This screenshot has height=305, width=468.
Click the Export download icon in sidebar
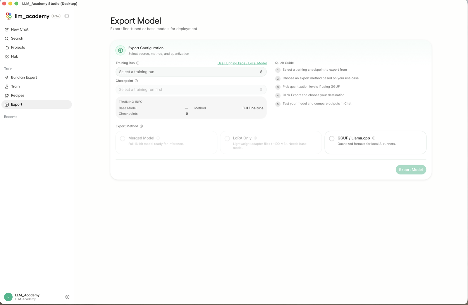coord(7,105)
